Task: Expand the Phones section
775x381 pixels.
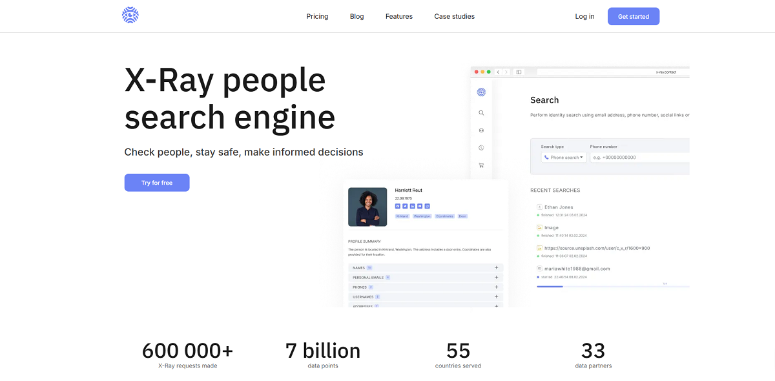Action: pyautogui.click(x=496, y=287)
